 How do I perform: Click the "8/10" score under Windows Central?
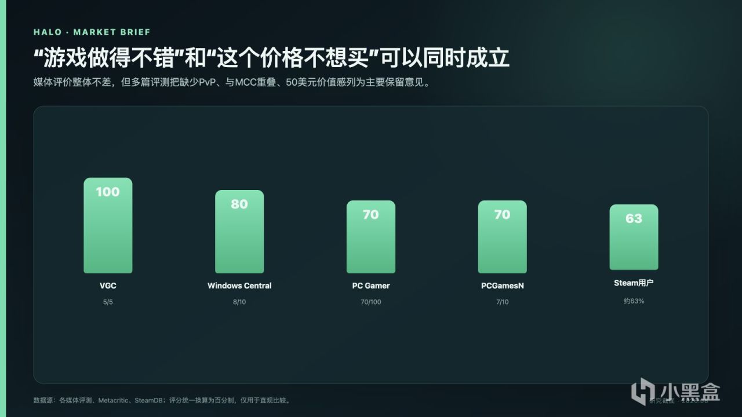239,302
